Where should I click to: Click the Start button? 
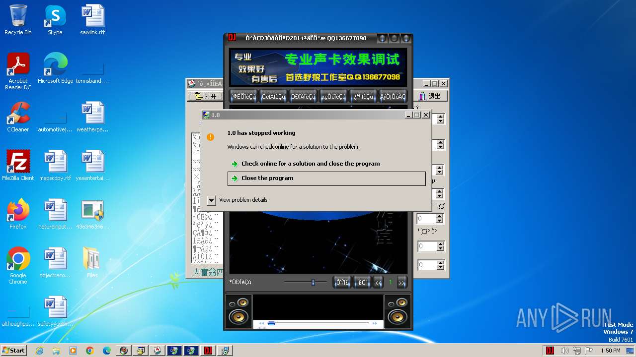click(x=14, y=351)
